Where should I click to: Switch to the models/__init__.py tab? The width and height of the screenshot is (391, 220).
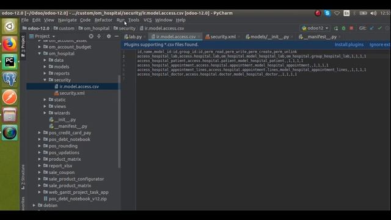(x=269, y=37)
